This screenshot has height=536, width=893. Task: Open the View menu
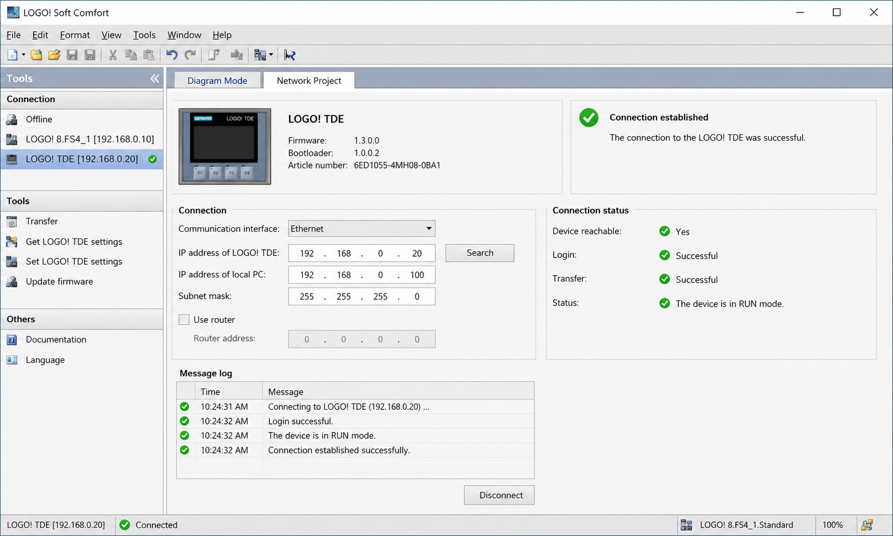(111, 35)
